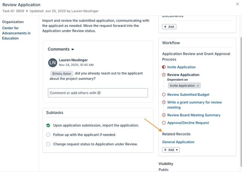Click Lauren Neulinger's LN avatar
Viewport: 242px width, 172px height.
pos(53,63)
